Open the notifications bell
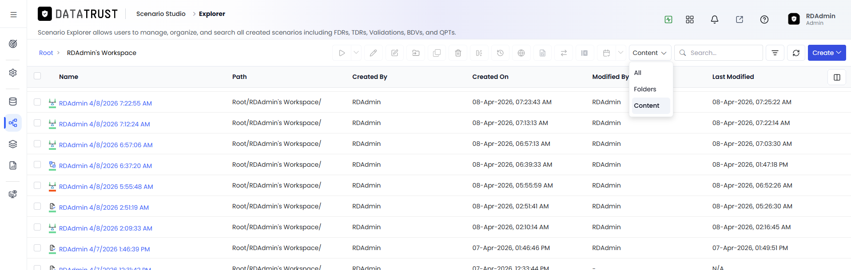The height and width of the screenshot is (270, 851). (715, 20)
